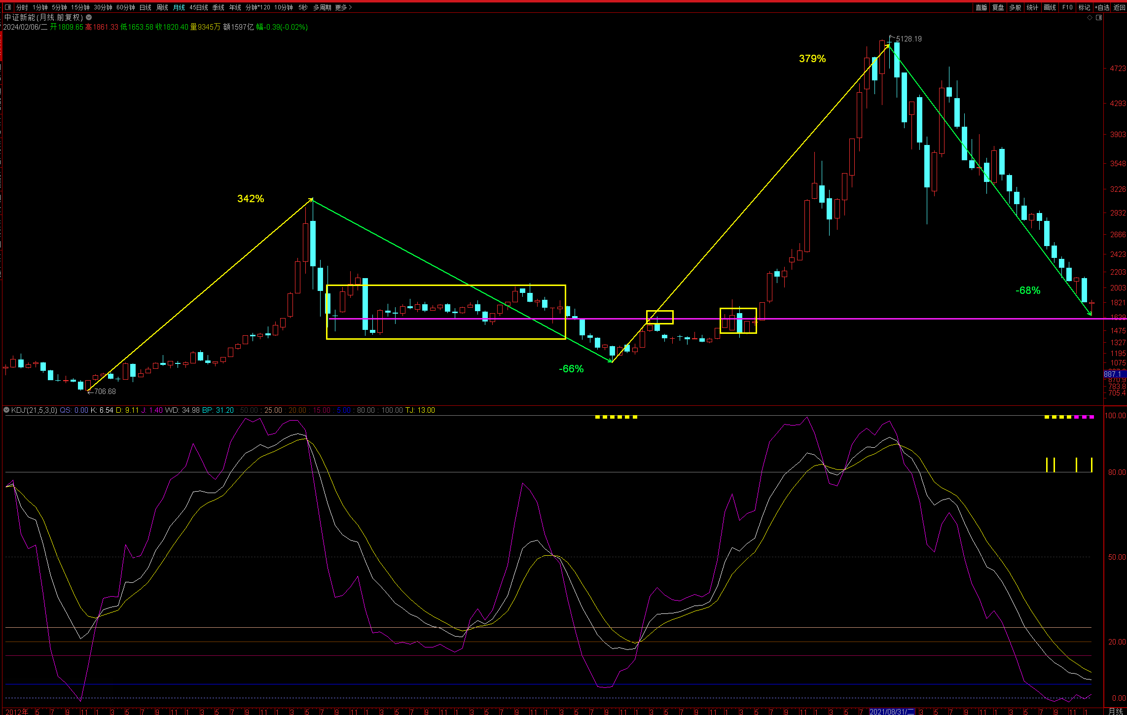Click highlighted date 2021/08/31 on time axis
The width and height of the screenshot is (1127, 715).
pyautogui.click(x=892, y=712)
